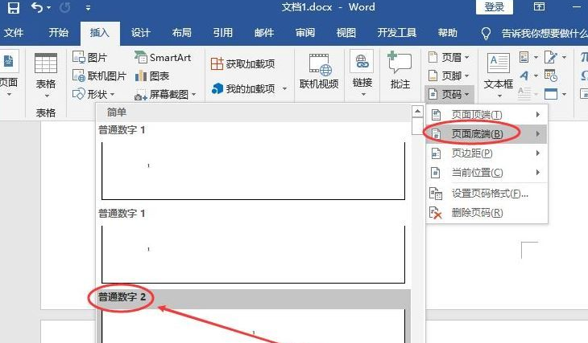This screenshot has height=343, width=588.
Task: Open the 链接 links dropdown
Action: pyautogui.click(x=362, y=74)
